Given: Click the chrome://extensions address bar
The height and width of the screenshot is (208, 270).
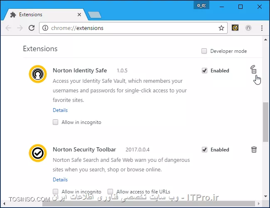Looking at the screenshot, I should click(133, 28).
